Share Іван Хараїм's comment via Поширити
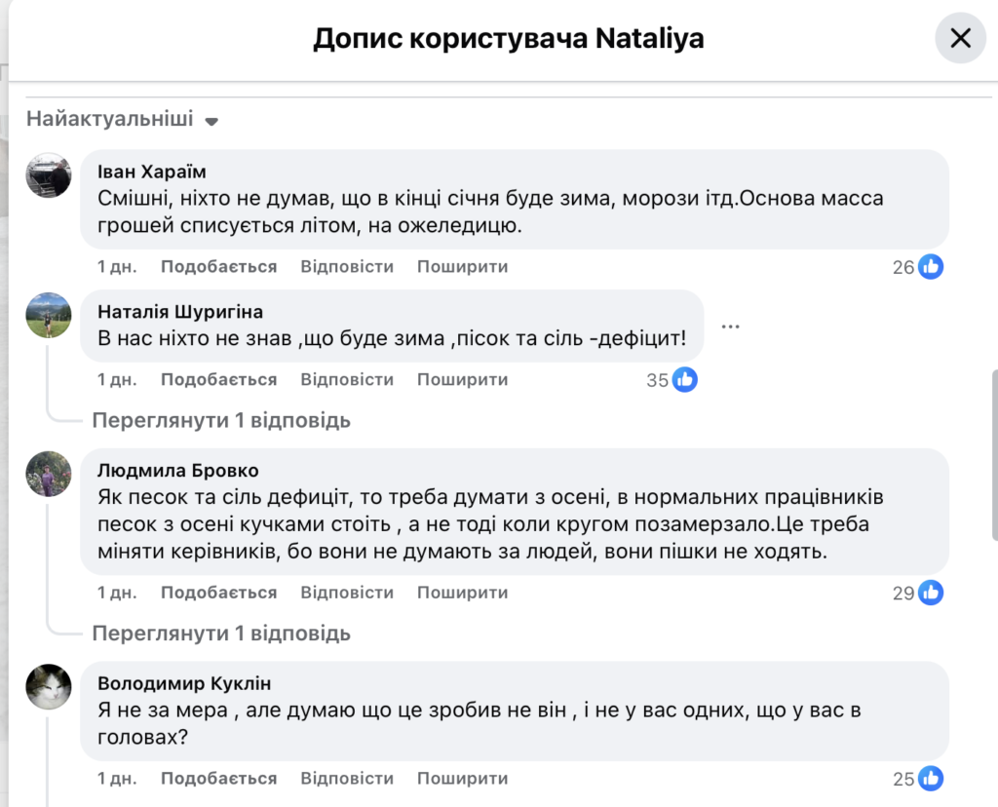This screenshot has height=807, width=998. pos(463,267)
